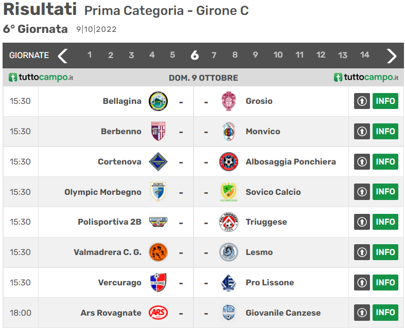Open giornata 1 results
Image resolution: width=405 pixels, height=328 pixels.
point(90,55)
